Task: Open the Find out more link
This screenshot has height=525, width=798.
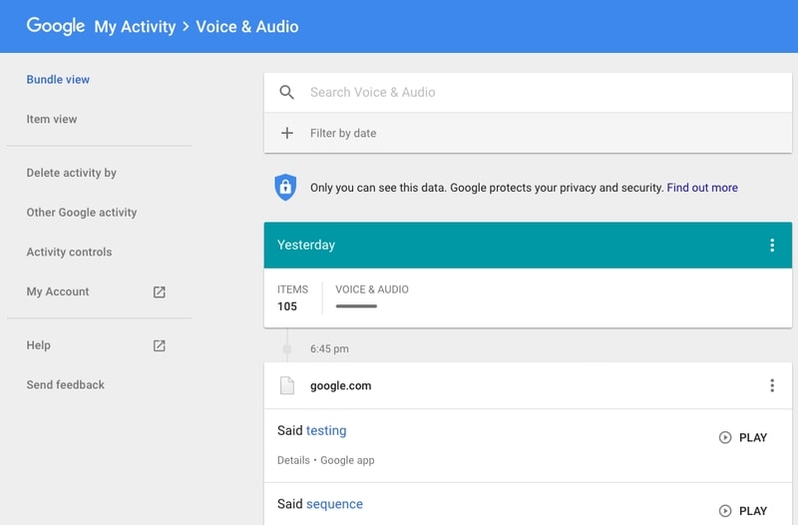Action: 702,188
